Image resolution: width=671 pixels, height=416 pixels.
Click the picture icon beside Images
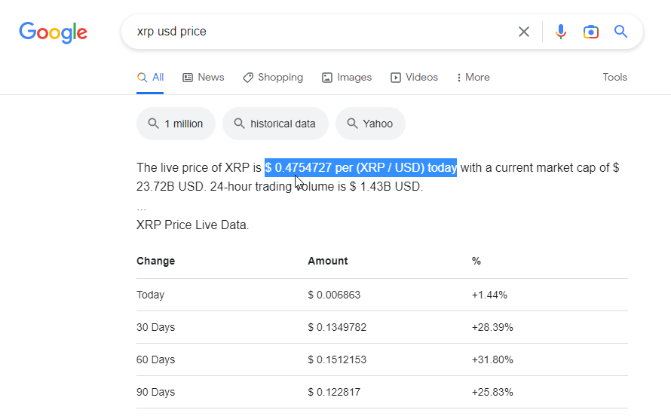[327, 78]
